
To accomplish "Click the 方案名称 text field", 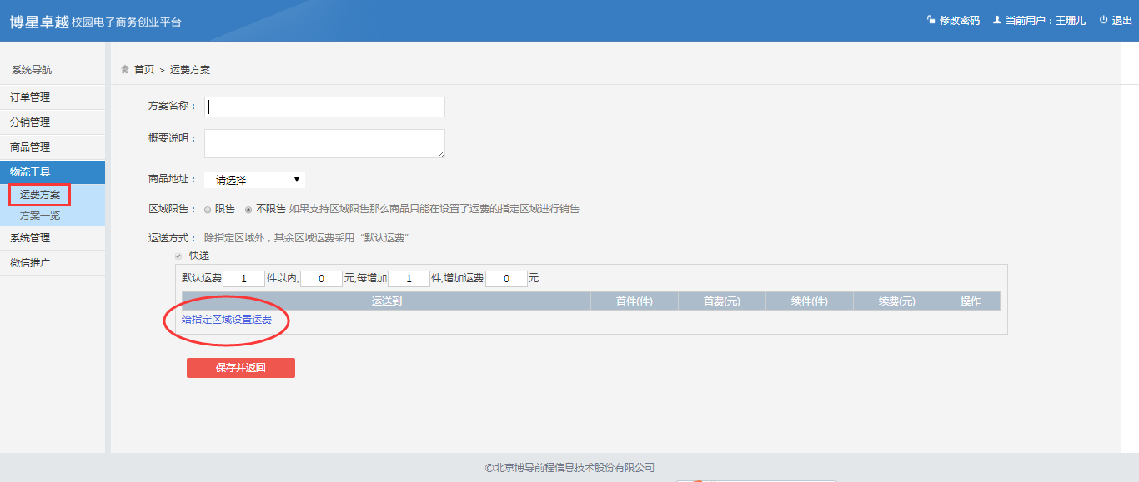I will tap(324, 107).
